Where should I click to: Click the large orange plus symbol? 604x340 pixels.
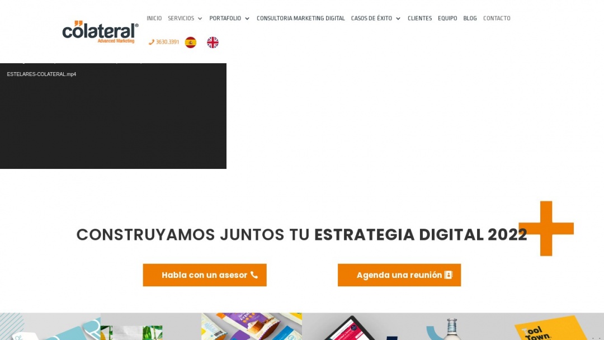pos(546,229)
